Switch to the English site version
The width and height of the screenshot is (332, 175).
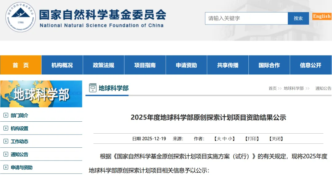[x=322, y=16]
